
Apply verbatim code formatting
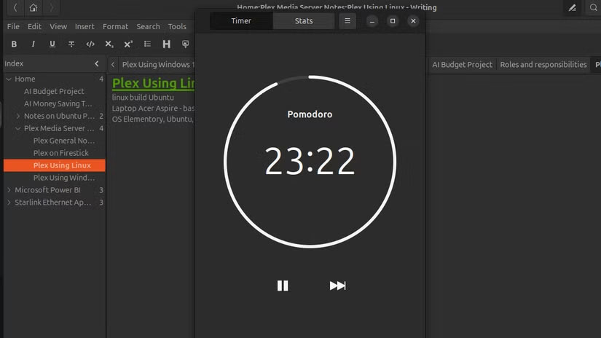click(x=90, y=44)
